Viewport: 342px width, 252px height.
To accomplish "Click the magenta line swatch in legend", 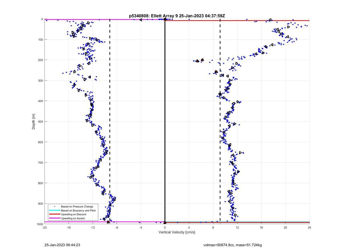I will (x=54, y=218).
